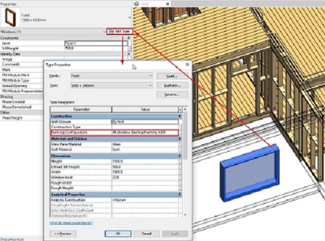
Task: Click the Duplicate button
Action: [172, 85]
